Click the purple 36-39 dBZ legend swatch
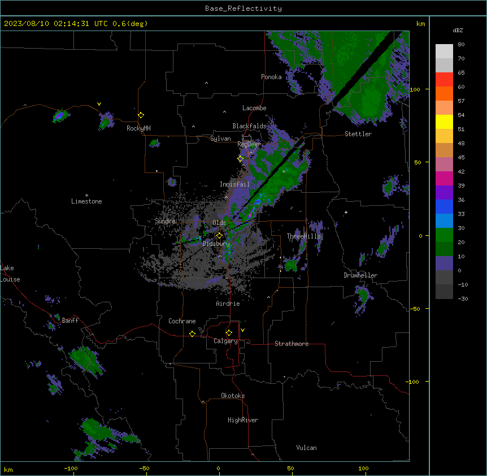The width and height of the screenshot is (487, 476). [x=444, y=193]
